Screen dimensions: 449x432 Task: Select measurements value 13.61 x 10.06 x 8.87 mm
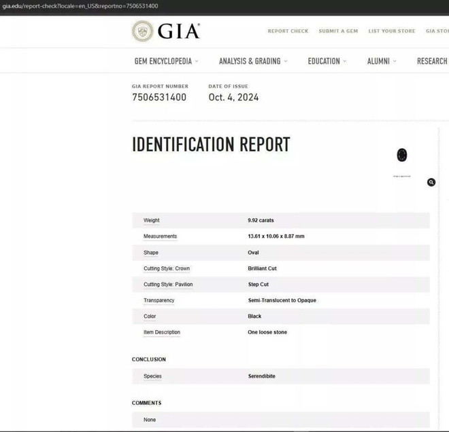coord(276,236)
